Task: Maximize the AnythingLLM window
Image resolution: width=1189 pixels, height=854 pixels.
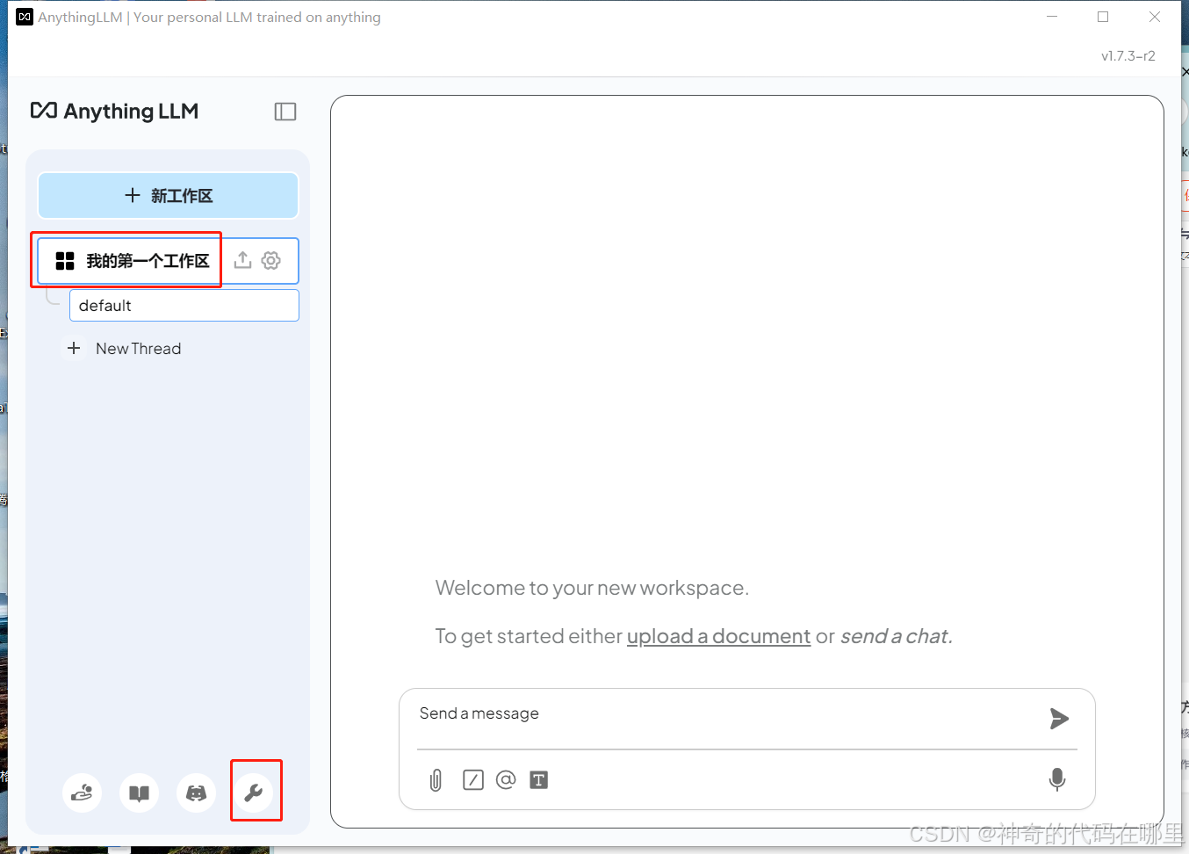Action: click(1103, 17)
